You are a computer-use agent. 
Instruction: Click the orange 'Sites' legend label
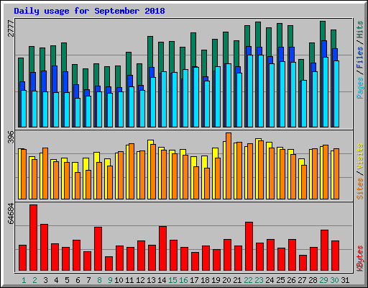tap(360, 189)
